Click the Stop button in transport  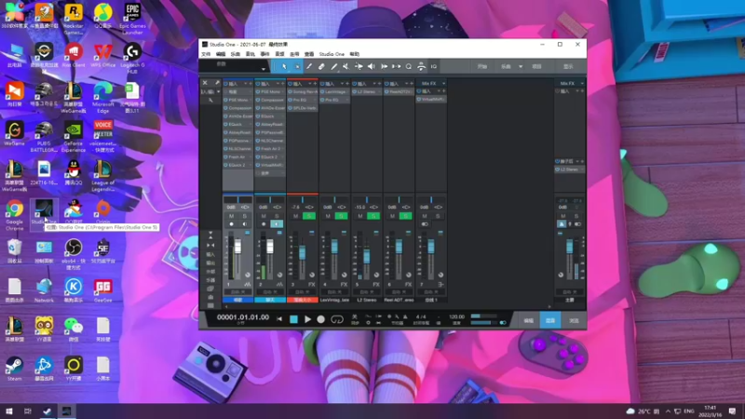pos(293,319)
